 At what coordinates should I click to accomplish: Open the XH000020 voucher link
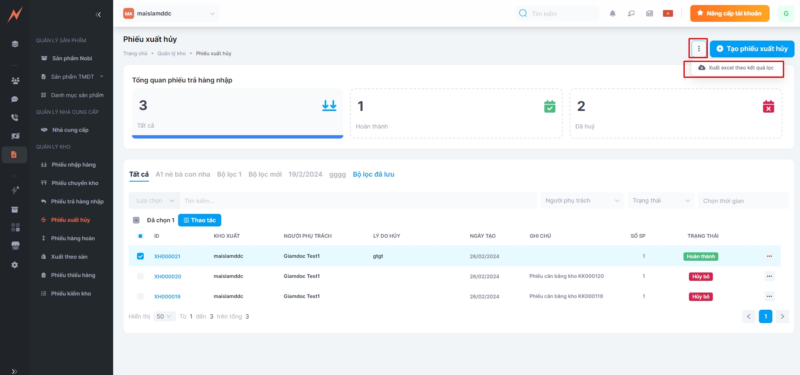(x=168, y=277)
